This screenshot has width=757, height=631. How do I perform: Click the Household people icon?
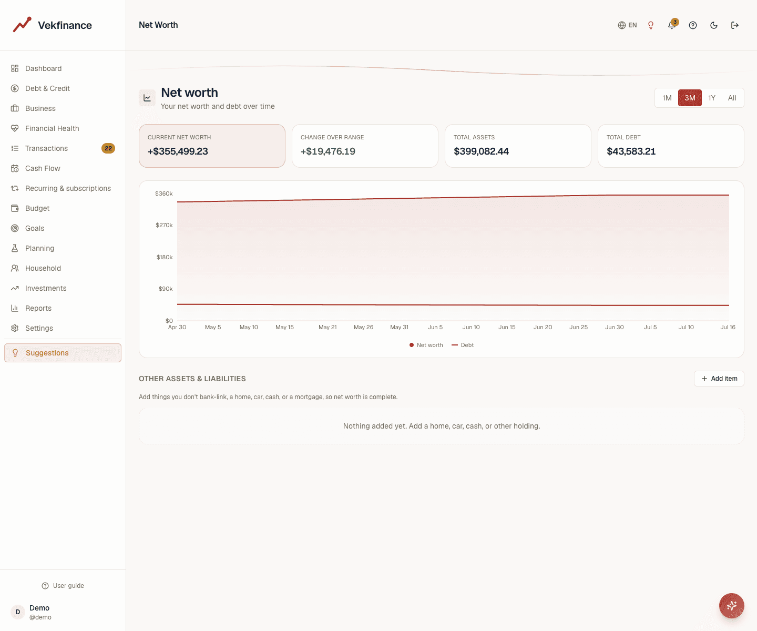(x=15, y=268)
